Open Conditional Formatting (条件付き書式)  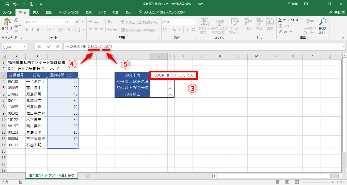pos(204,26)
